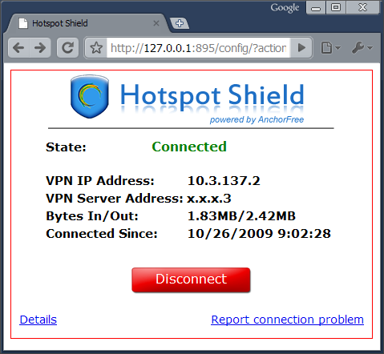Click the Go arrow beside the URL

[x=301, y=48]
